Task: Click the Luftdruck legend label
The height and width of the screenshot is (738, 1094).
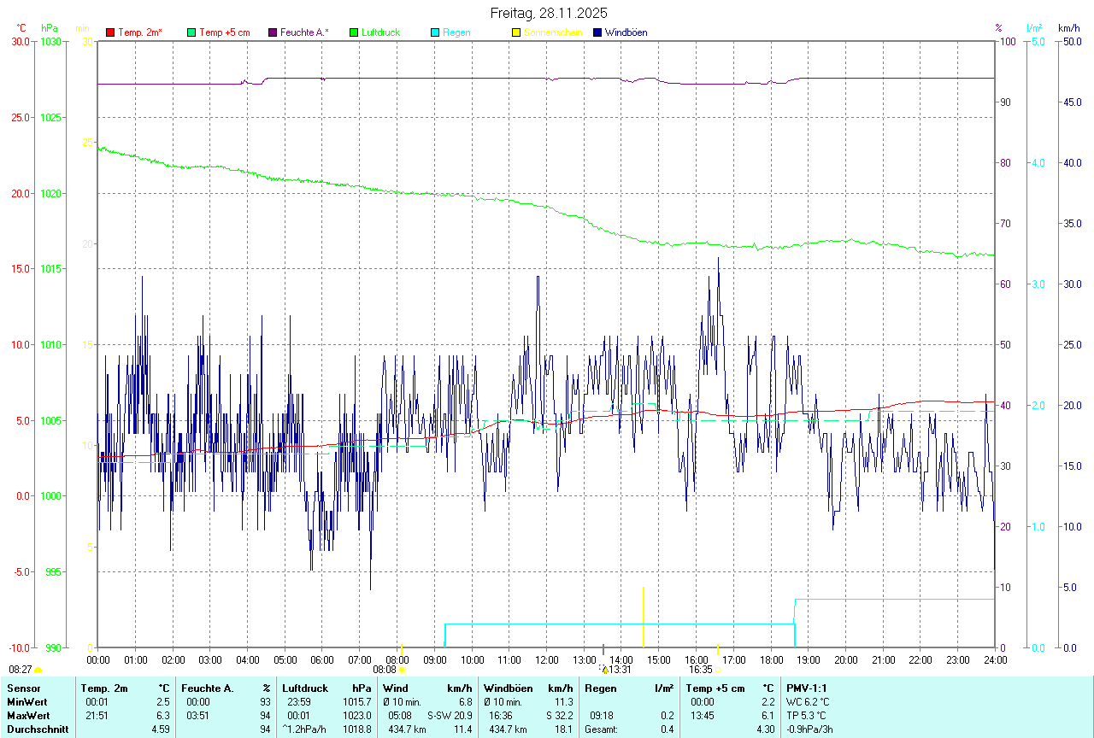Action: point(380,32)
